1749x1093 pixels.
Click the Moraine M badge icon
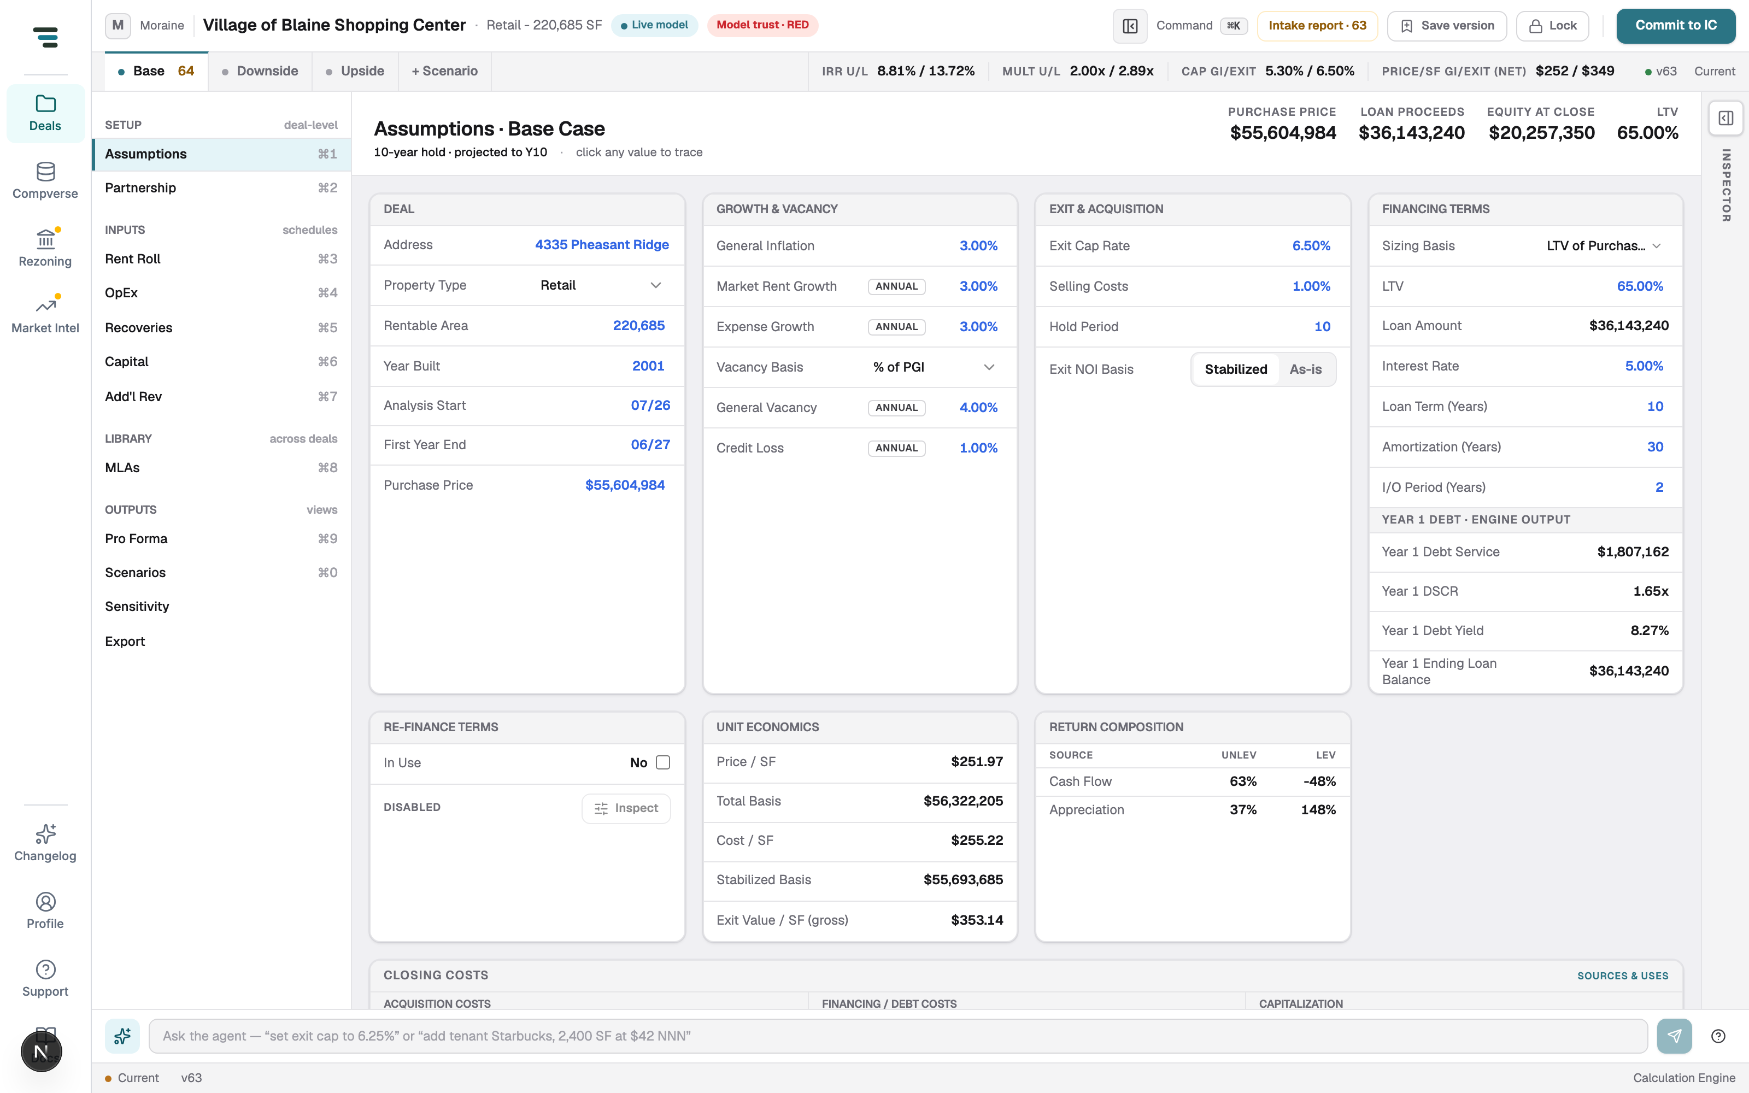point(118,25)
